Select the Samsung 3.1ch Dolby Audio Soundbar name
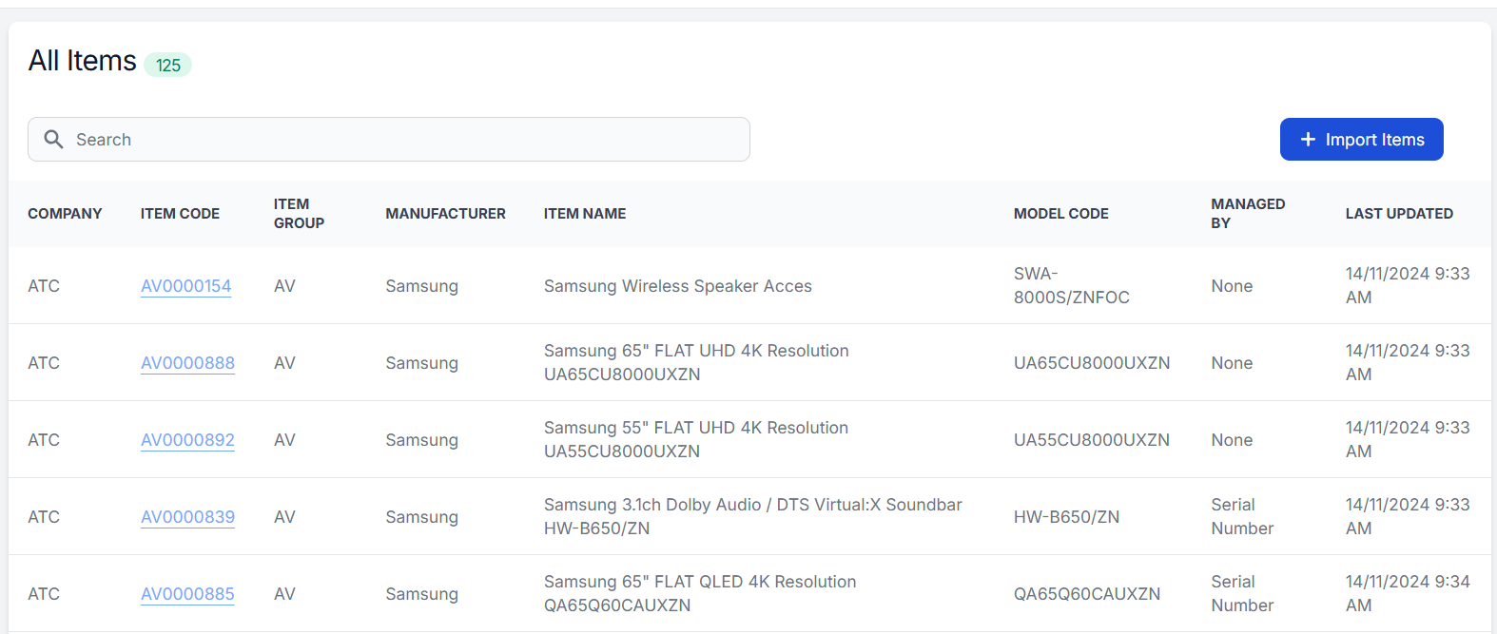This screenshot has height=634, width=1497. click(x=753, y=516)
